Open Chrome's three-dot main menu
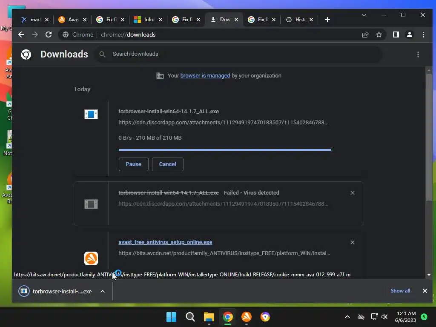The image size is (436, 327). point(423,34)
